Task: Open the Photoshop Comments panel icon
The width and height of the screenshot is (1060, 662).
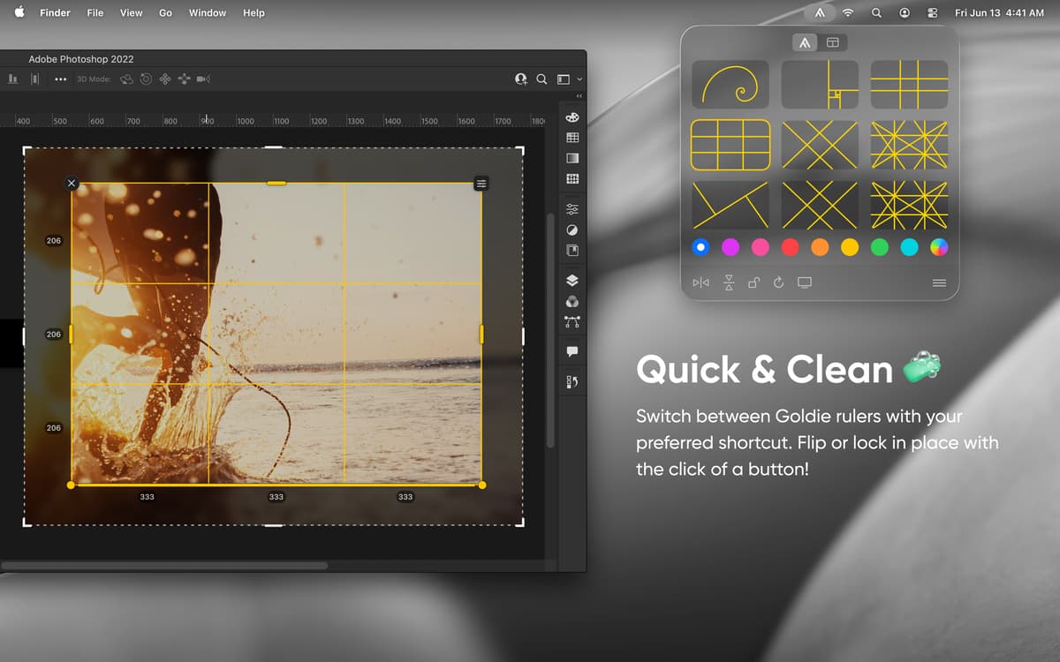Action: [572, 351]
